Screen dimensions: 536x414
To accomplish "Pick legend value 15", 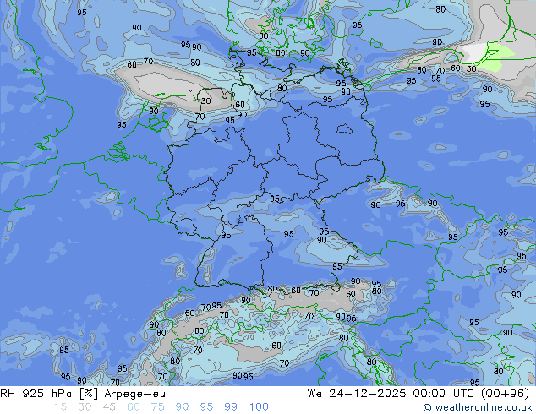I will pyautogui.click(x=60, y=407).
